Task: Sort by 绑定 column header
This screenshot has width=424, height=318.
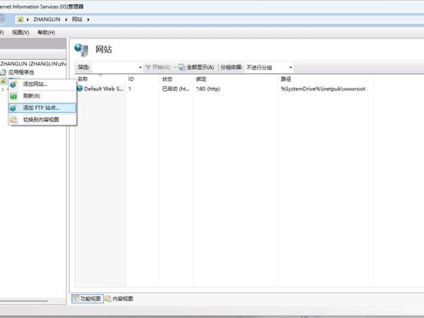Action: (236, 79)
